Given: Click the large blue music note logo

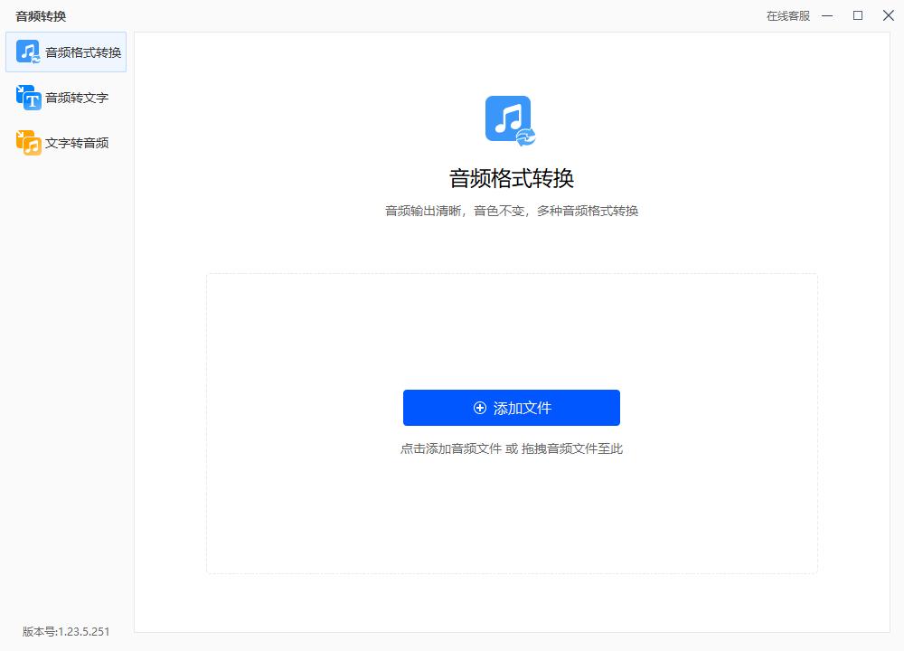Looking at the screenshot, I should [x=509, y=118].
